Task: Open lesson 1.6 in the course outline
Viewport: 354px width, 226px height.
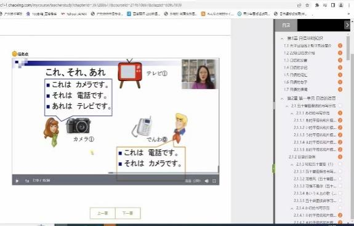Action: pos(296,82)
